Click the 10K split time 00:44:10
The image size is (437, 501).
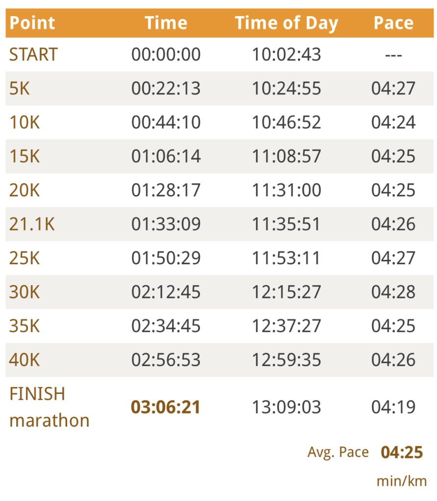[166, 122]
